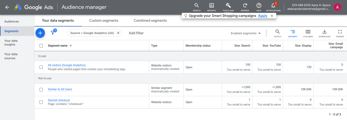Sort by Segment name arrow

(x=71, y=46)
